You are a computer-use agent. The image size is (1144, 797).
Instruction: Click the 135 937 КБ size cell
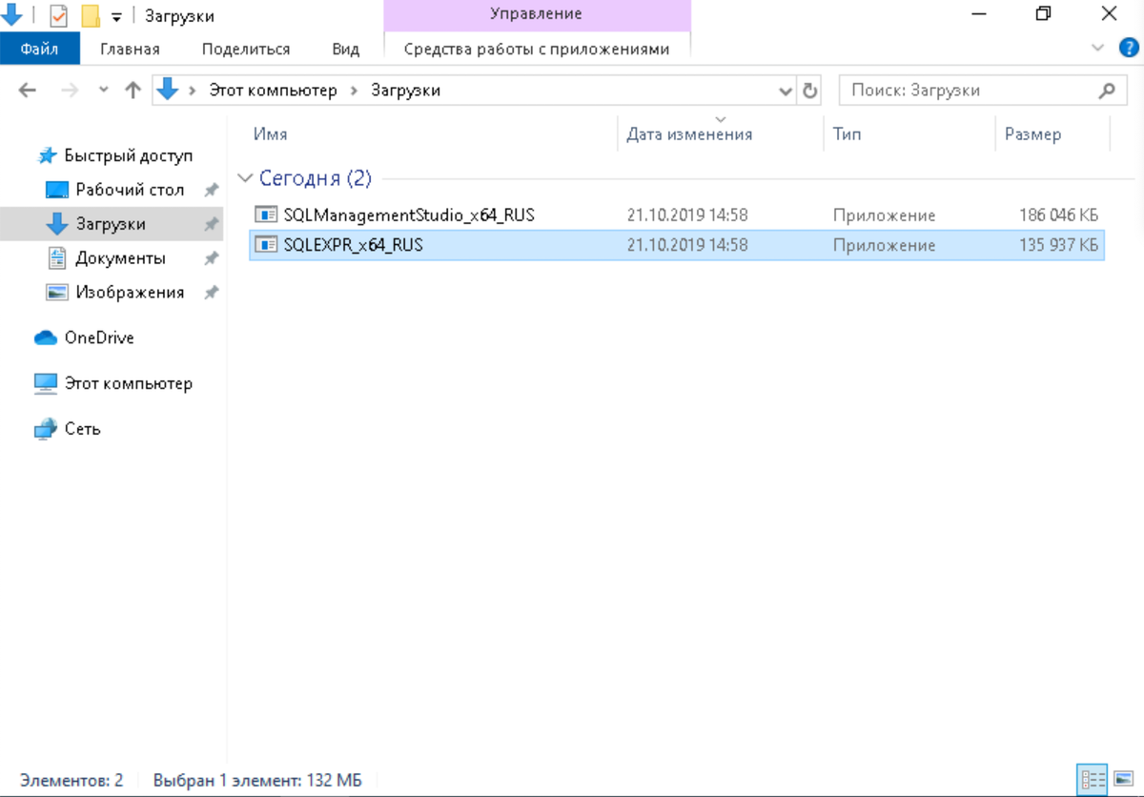pyautogui.click(x=1058, y=245)
